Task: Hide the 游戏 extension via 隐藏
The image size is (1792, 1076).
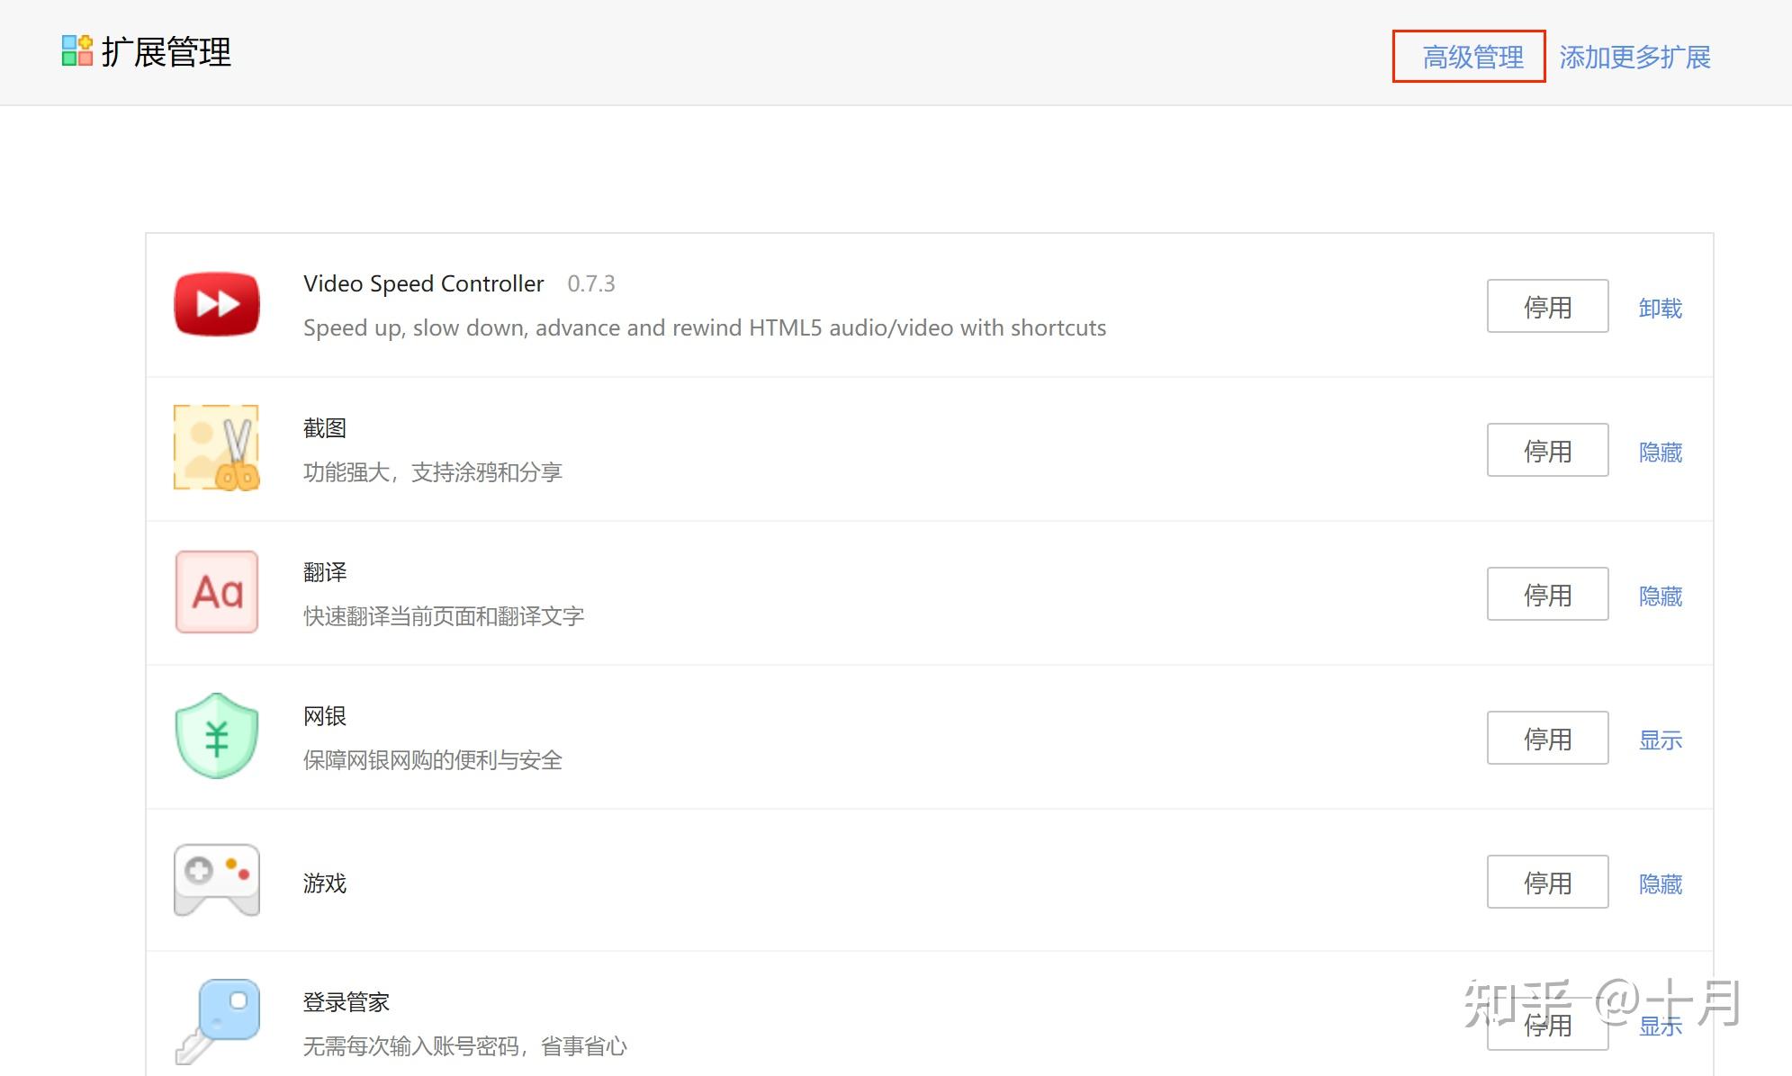Action: pos(1661,883)
